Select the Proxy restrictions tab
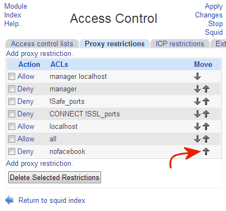Image resolution: width=226 pixels, height=211 pixels. [x=115, y=44]
